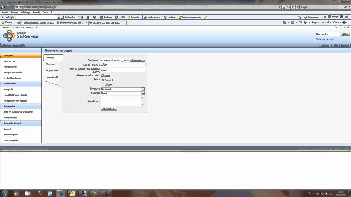
Task: Open the Google toolbar search box dropdown
Action: tap(58, 17)
